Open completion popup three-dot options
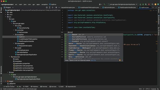Viewport: 160px width, 90px height. (x=122, y=60)
